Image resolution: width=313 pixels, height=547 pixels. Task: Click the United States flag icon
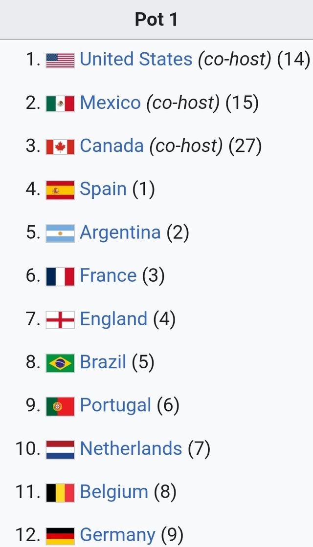tap(60, 60)
